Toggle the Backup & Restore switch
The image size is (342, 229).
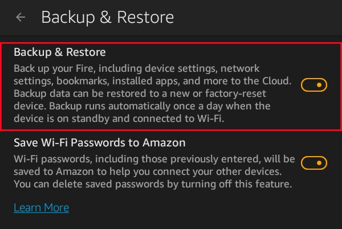click(x=313, y=85)
